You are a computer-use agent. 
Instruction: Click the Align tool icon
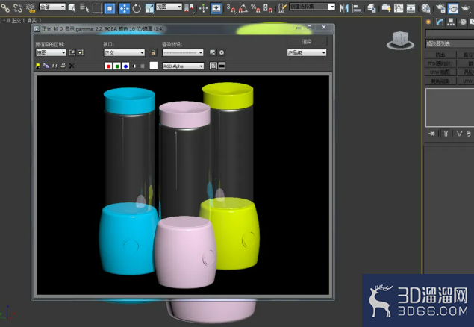click(x=357, y=8)
